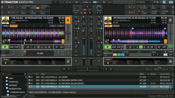
Task: Open the REGGAETON folder in browser tree
Action: tap(15, 89)
